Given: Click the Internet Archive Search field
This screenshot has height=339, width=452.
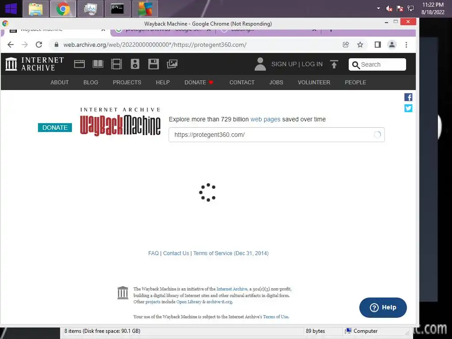Looking at the screenshot, I should coord(377,64).
